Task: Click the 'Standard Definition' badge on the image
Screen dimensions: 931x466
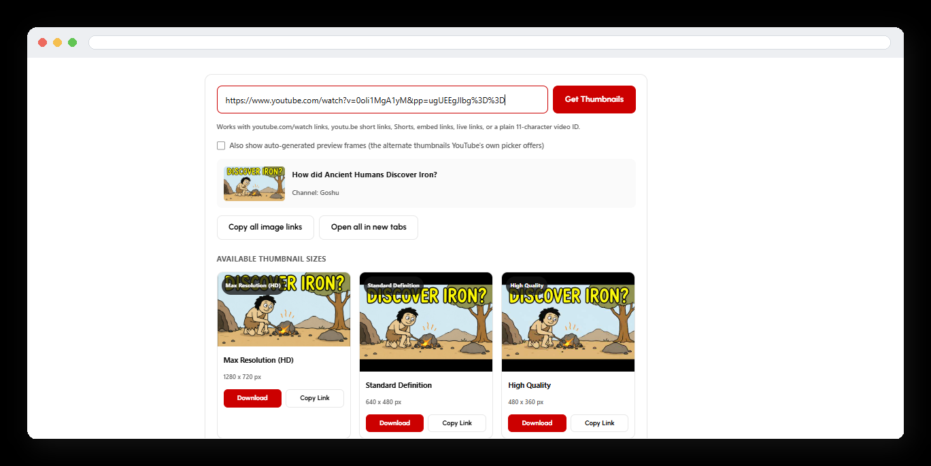Action: click(394, 285)
